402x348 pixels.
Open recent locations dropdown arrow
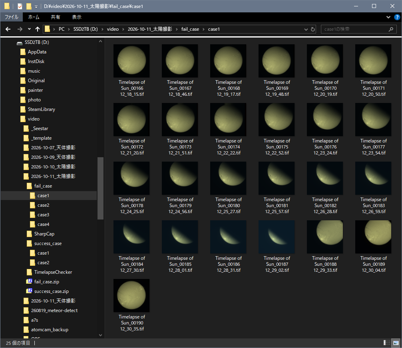pyautogui.click(x=29, y=29)
